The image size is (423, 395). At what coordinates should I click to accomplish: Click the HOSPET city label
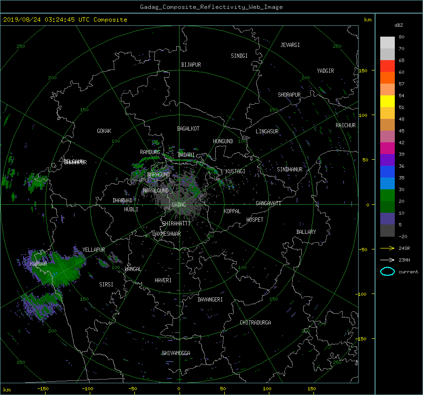pos(255,220)
